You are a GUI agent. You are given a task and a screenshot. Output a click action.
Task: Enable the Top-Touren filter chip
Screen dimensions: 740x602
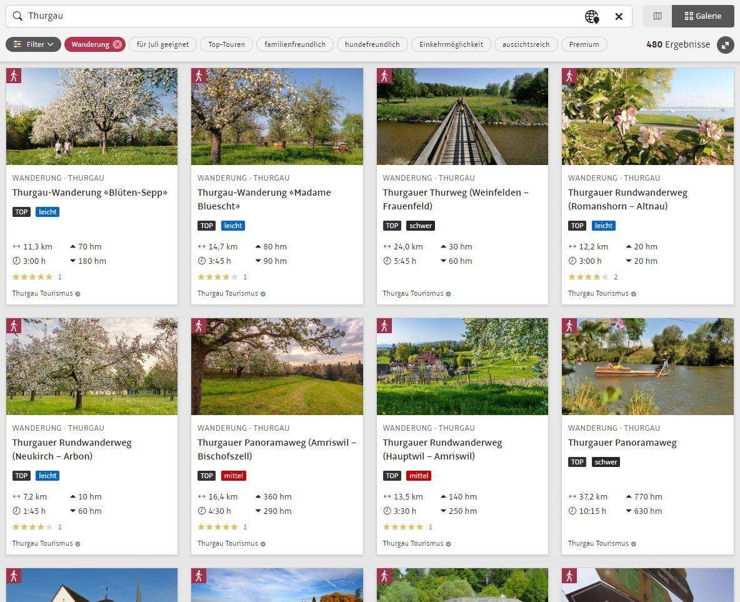(226, 44)
